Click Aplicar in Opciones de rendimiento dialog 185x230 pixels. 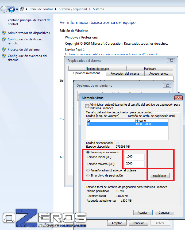(x=160, y=223)
